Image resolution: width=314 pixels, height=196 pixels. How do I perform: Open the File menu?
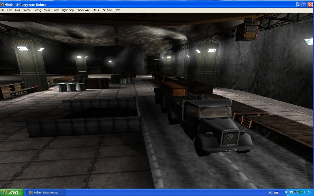click(3, 10)
